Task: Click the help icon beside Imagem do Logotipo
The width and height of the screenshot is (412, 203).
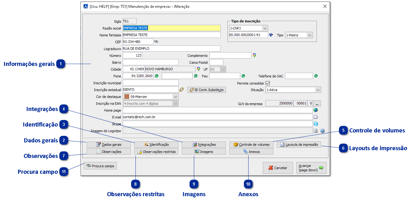Action: pyautogui.click(x=322, y=131)
